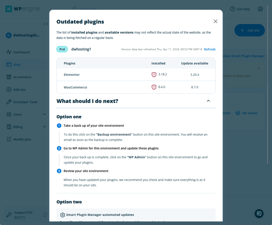Click the Refresh version data link
This screenshot has width=272, height=225.
pyautogui.click(x=210, y=49)
